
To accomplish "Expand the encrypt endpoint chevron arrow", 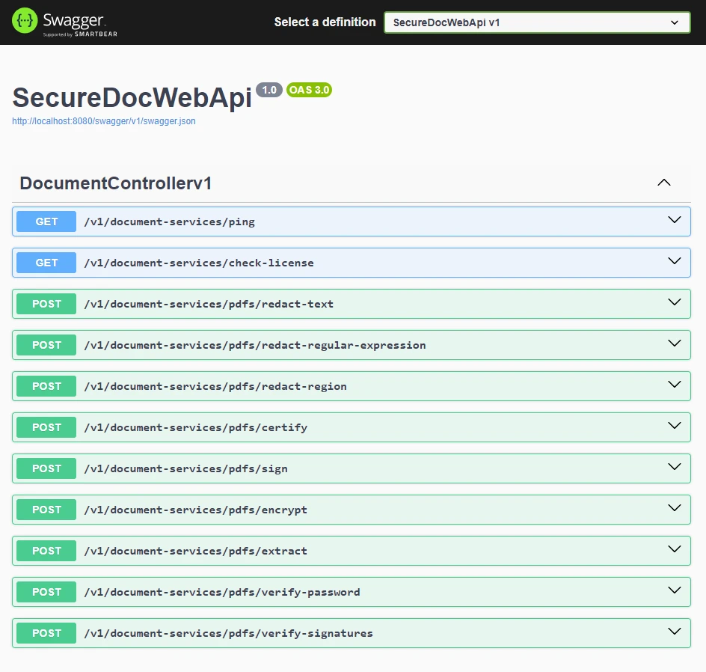I will (x=674, y=508).
